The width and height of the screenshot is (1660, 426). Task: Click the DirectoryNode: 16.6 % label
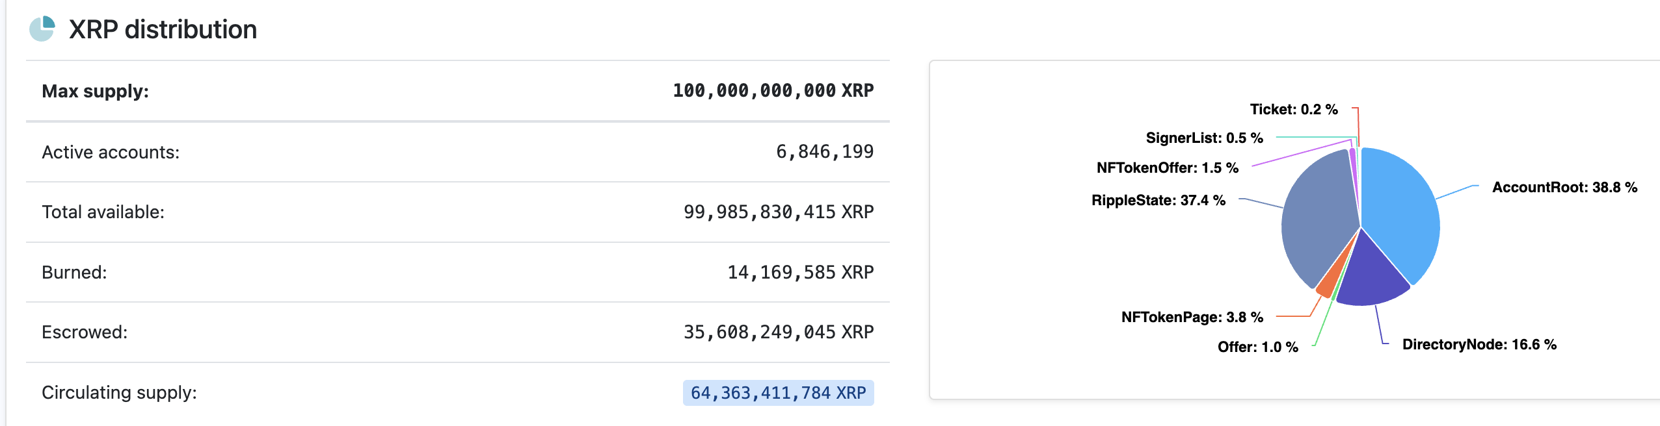[x=1479, y=344]
